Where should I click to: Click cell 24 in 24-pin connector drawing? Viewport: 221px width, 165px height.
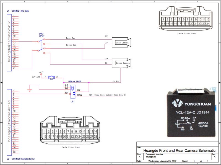tap(208, 24)
